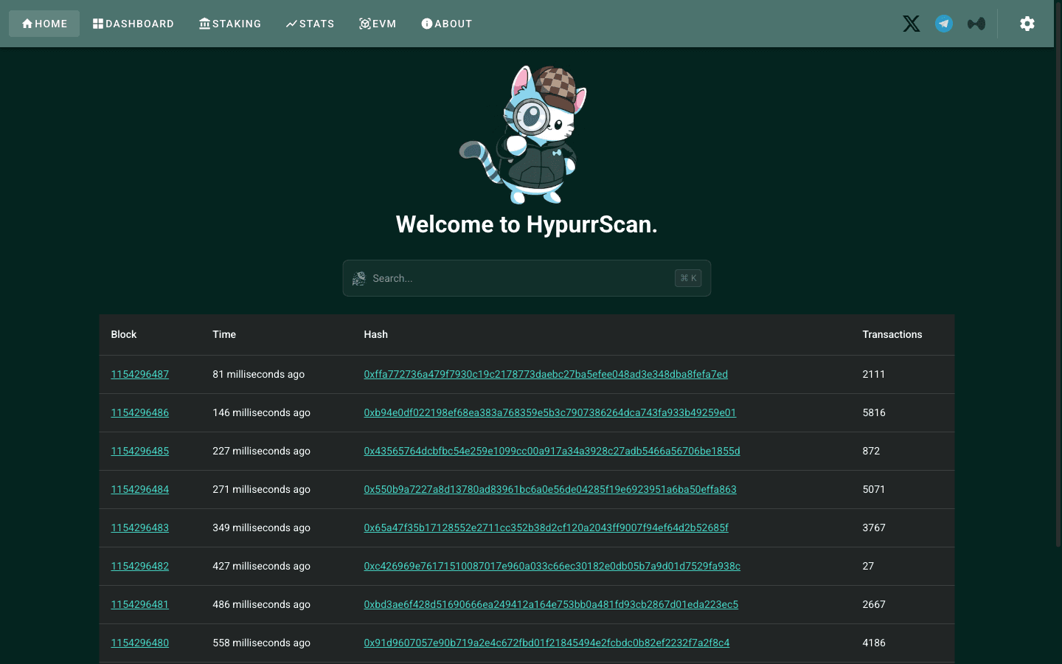The image size is (1062, 664).
Task: Open hash starting 0xbd3ae6f428
Action: pyautogui.click(x=551, y=604)
